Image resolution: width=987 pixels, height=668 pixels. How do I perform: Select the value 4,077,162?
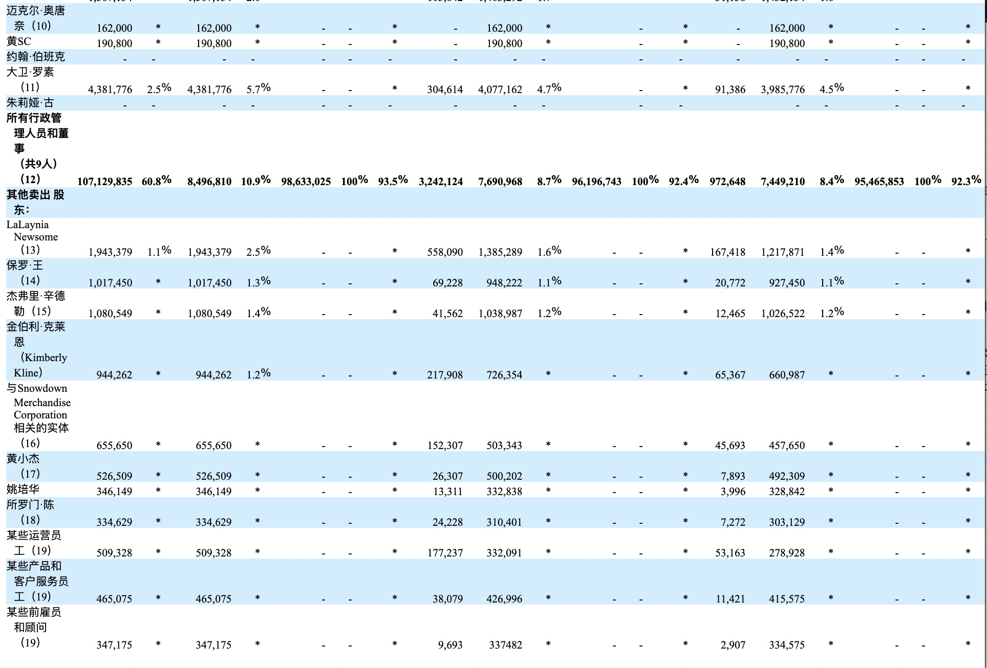point(500,90)
